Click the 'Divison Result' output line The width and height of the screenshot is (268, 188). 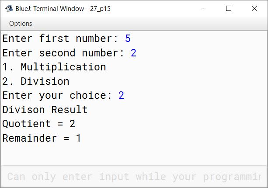[45, 110]
